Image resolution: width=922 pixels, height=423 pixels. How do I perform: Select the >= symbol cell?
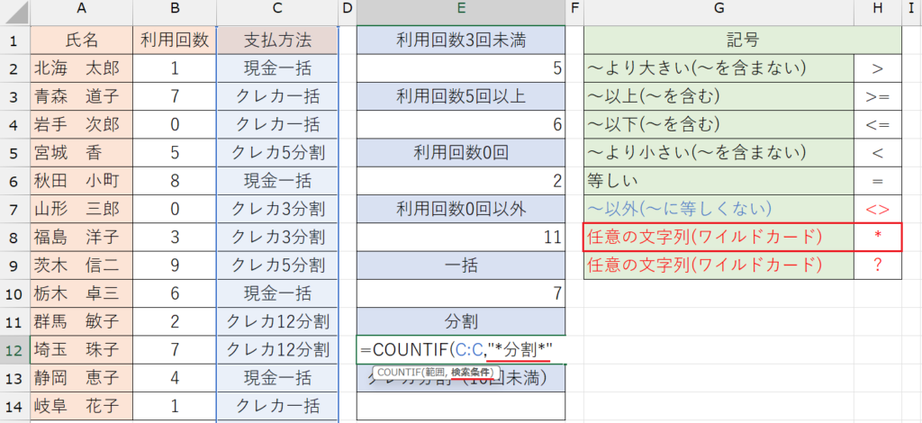pos(878,97)
